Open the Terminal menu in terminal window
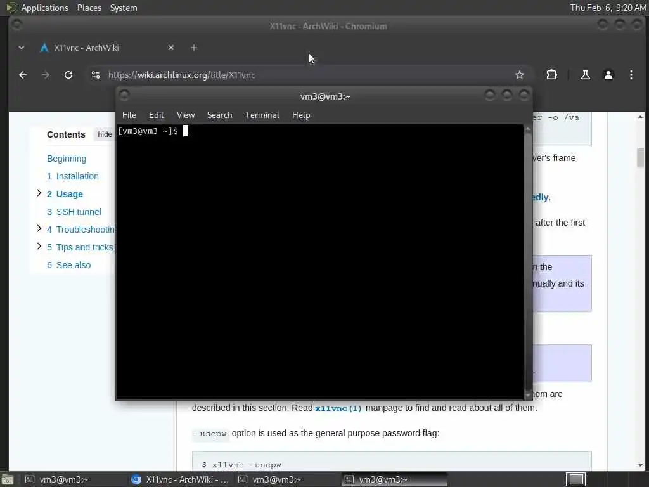This screenshot has width=649, height=487. (x=262, y=115)
